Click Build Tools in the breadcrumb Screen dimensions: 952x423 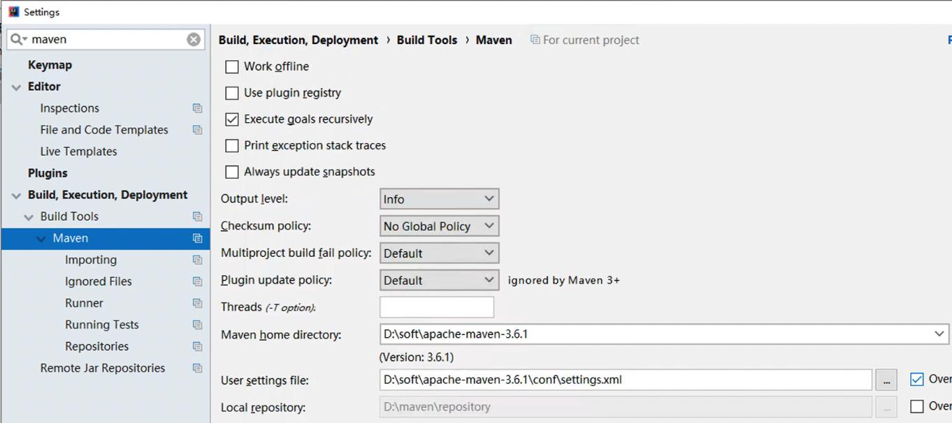click(x=426, y=40)
